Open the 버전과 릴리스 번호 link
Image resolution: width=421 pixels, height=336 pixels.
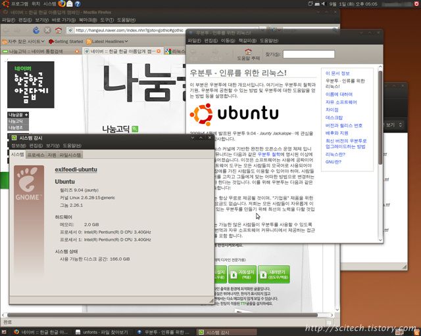pyautogui.click(x=343, y=125)
